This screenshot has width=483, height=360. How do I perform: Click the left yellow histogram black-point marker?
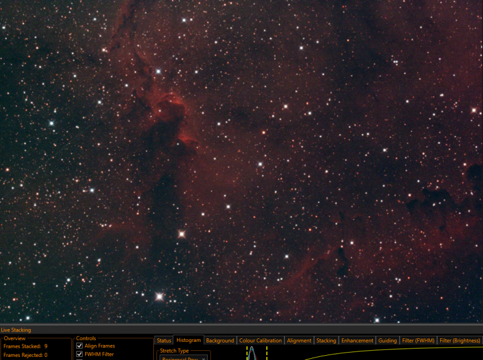tap(247, 353)
